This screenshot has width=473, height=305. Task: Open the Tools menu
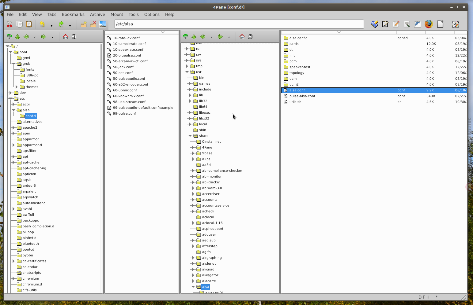click(x=134, y=14)
